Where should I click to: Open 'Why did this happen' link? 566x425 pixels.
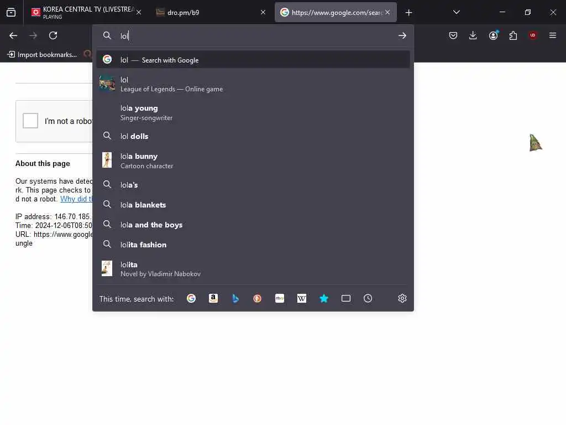[x=76, y=199]
